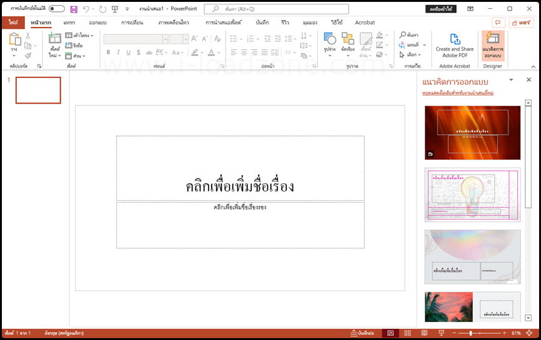Screen dimensions: 541x340
Task: Open the Slide Show tab
Action: point(223,22)
